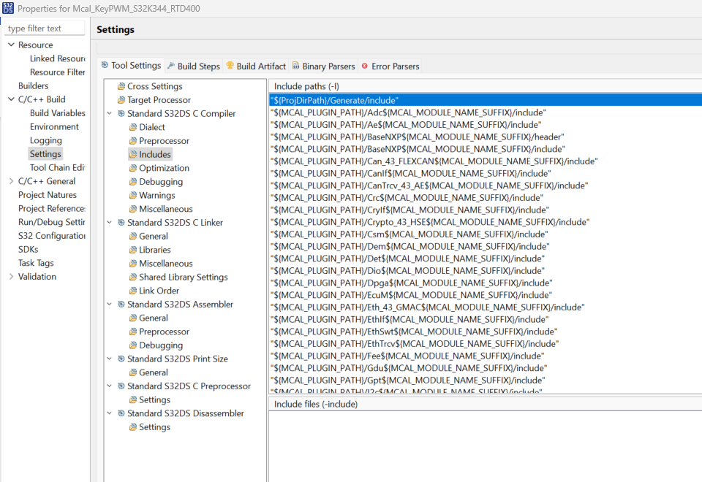Image resolution: width=702 pixels, height=482 pixels.
Task: Click the Standard S32DS C Preprocessor icon
Action: click(121, 386)
